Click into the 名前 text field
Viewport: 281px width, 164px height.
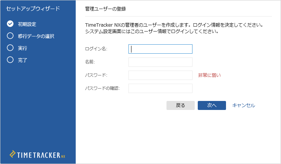coord(160,62)
